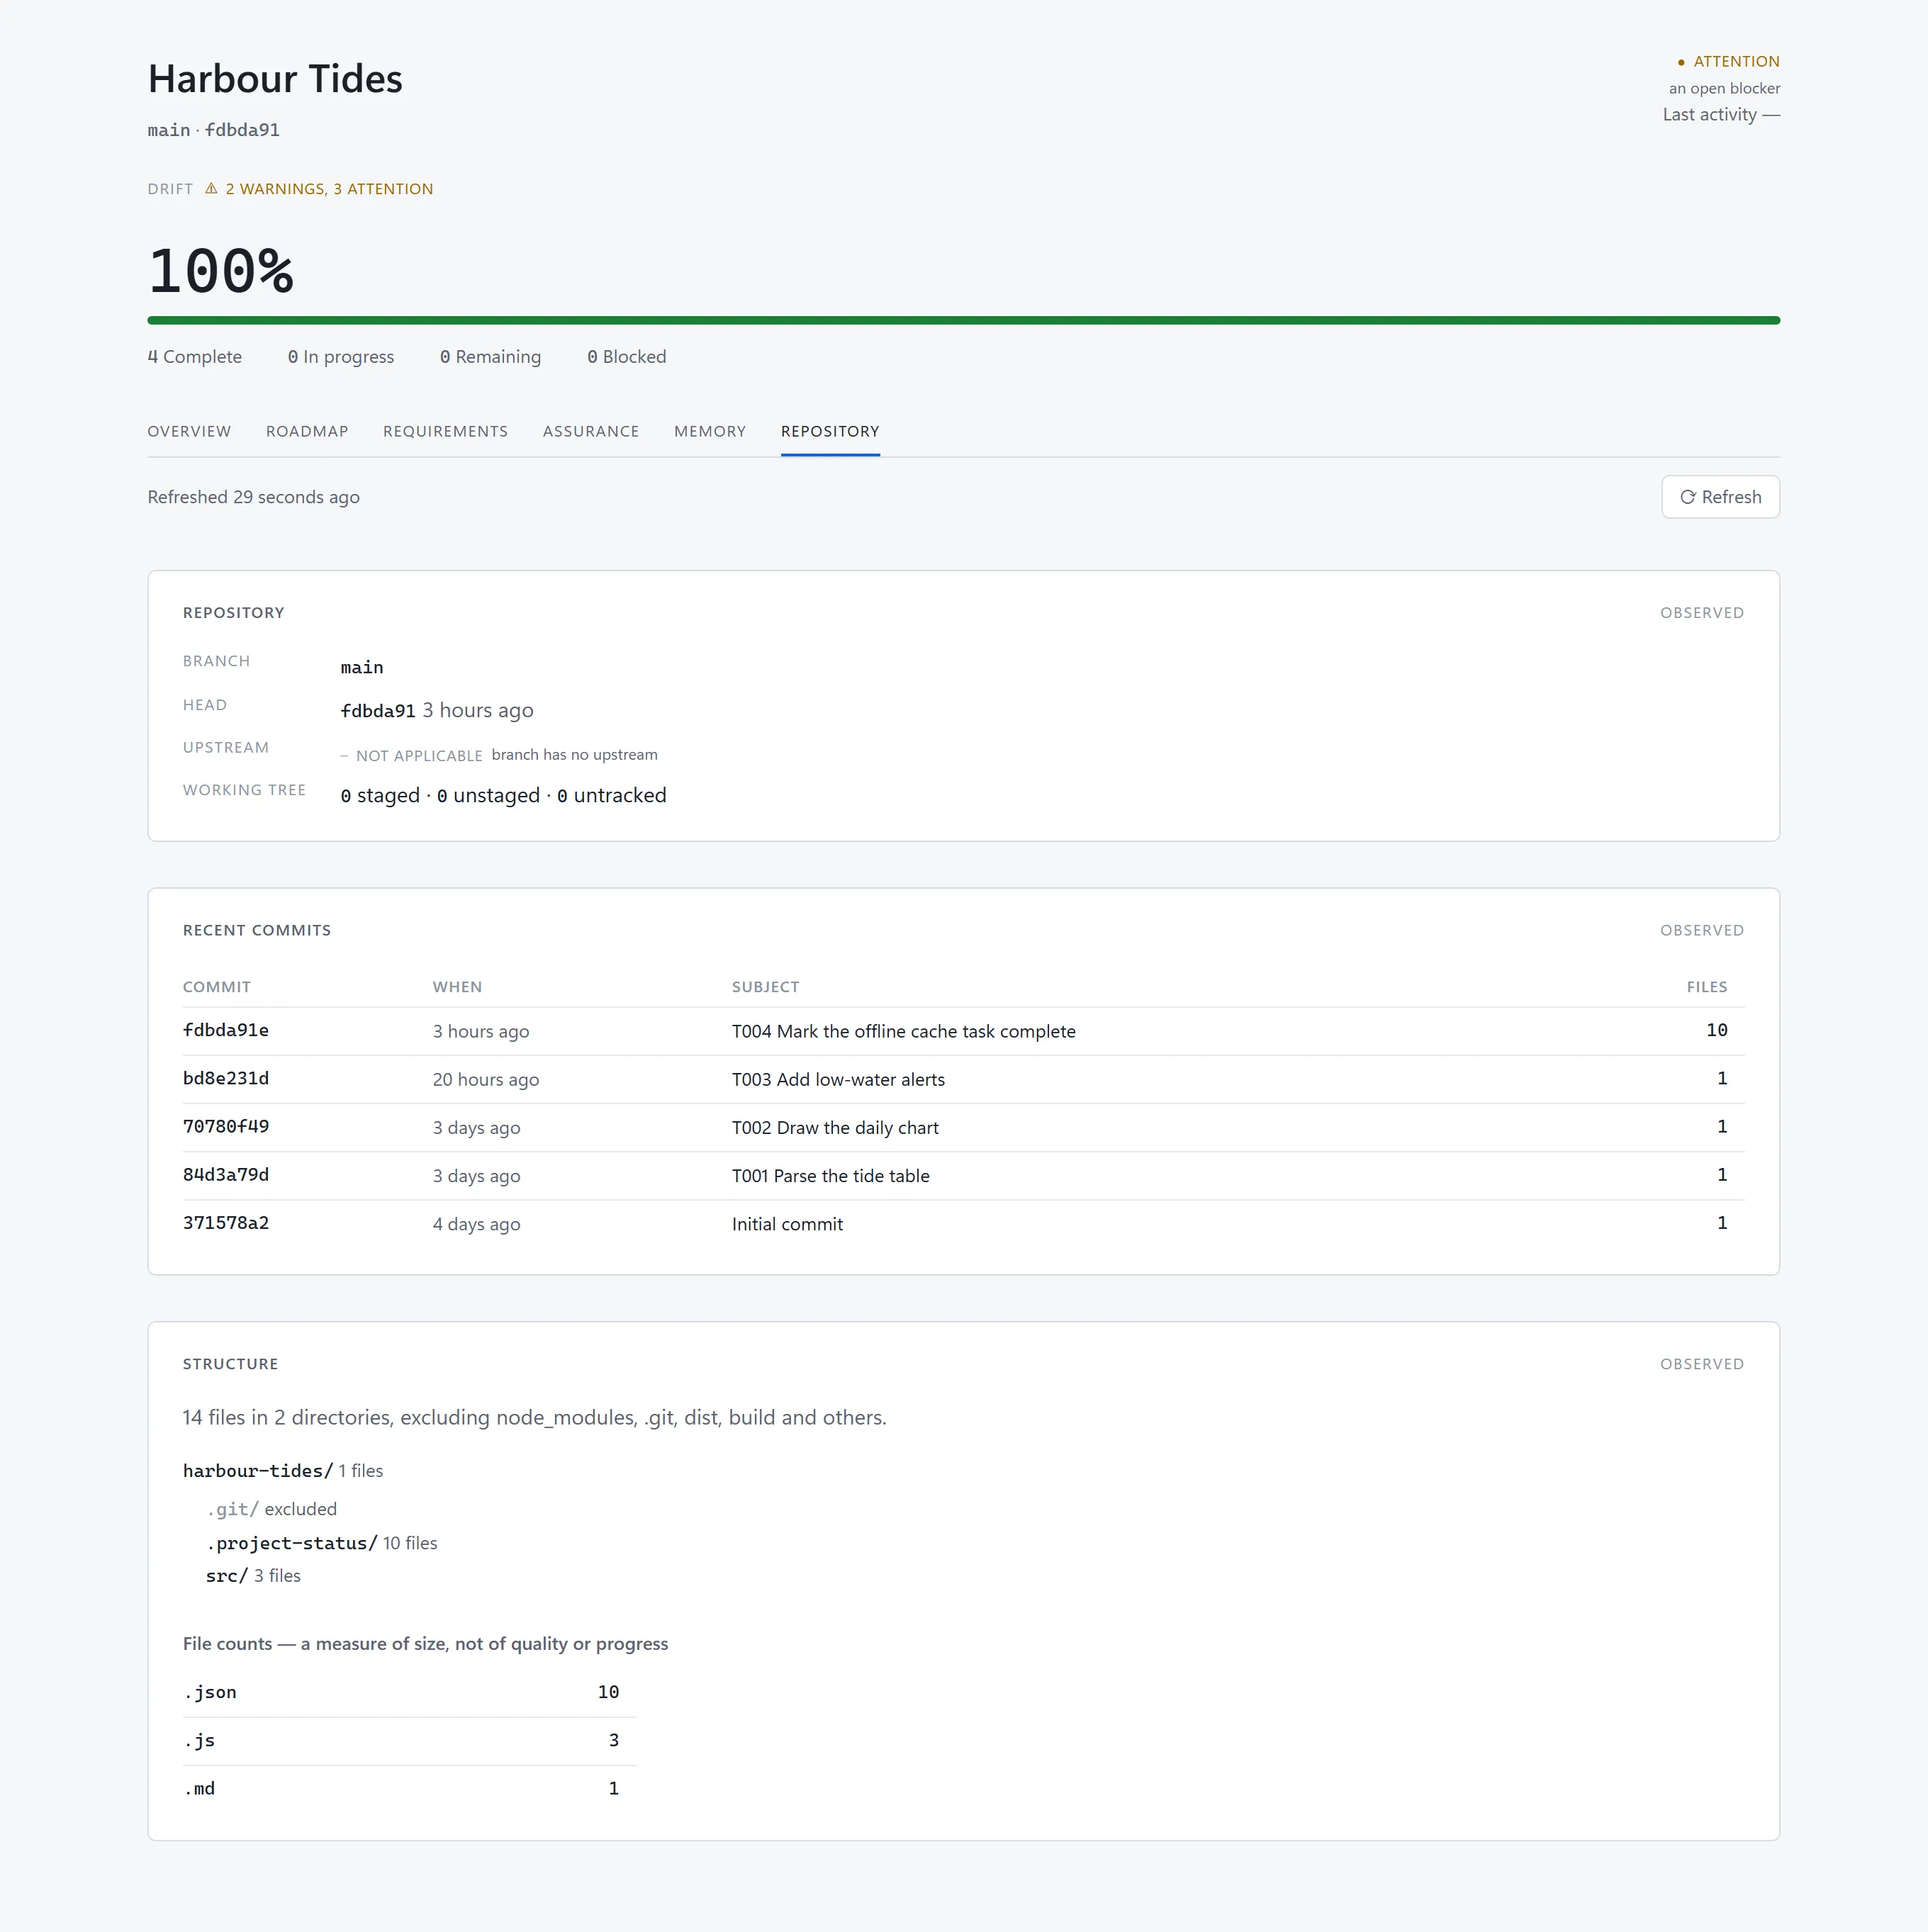Click the drift warning triangle icon
The image size is (1928, 1932).
click(211, 189)
